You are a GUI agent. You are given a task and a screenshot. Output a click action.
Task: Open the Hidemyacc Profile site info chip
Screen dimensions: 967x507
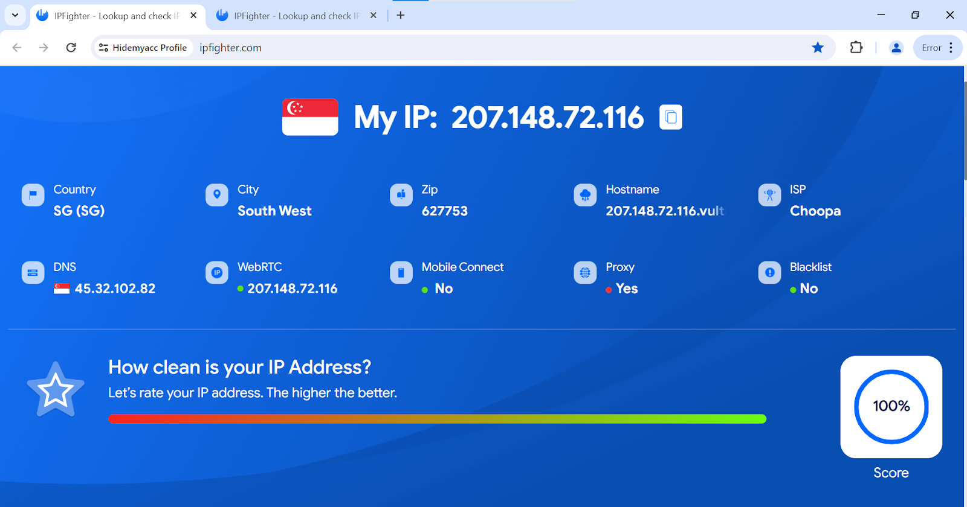pyautogui.click(x=143, y=48)
